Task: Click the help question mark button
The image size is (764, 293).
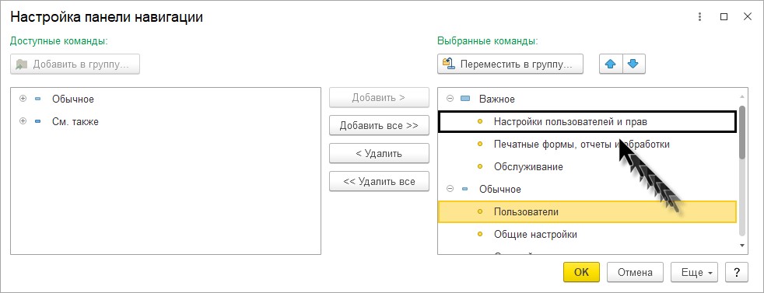Action: (736, 272)
